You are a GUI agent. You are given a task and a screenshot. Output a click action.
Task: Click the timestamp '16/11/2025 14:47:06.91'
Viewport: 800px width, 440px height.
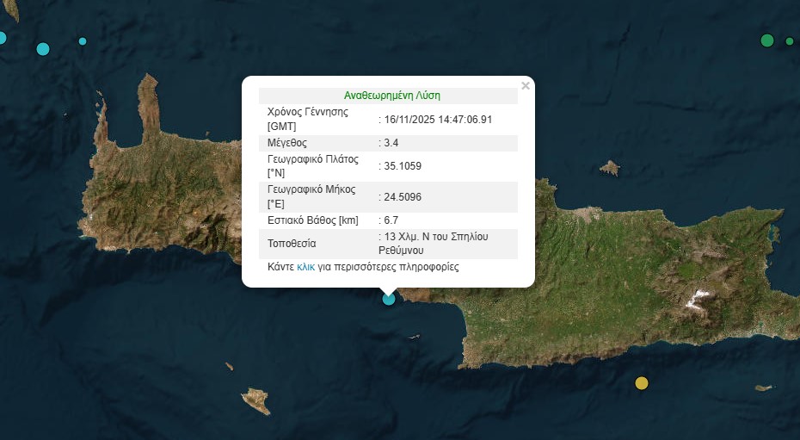[x=438, y=120]
